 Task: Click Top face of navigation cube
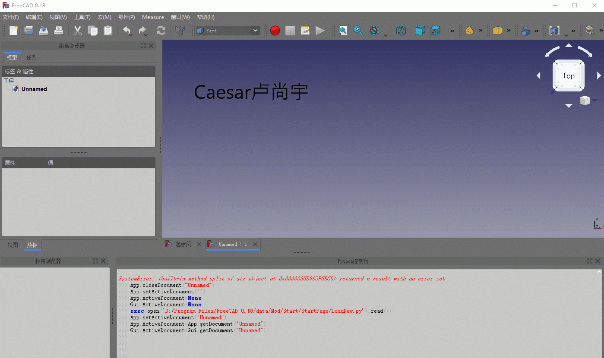pyautogui.click(x=569, y=76)
